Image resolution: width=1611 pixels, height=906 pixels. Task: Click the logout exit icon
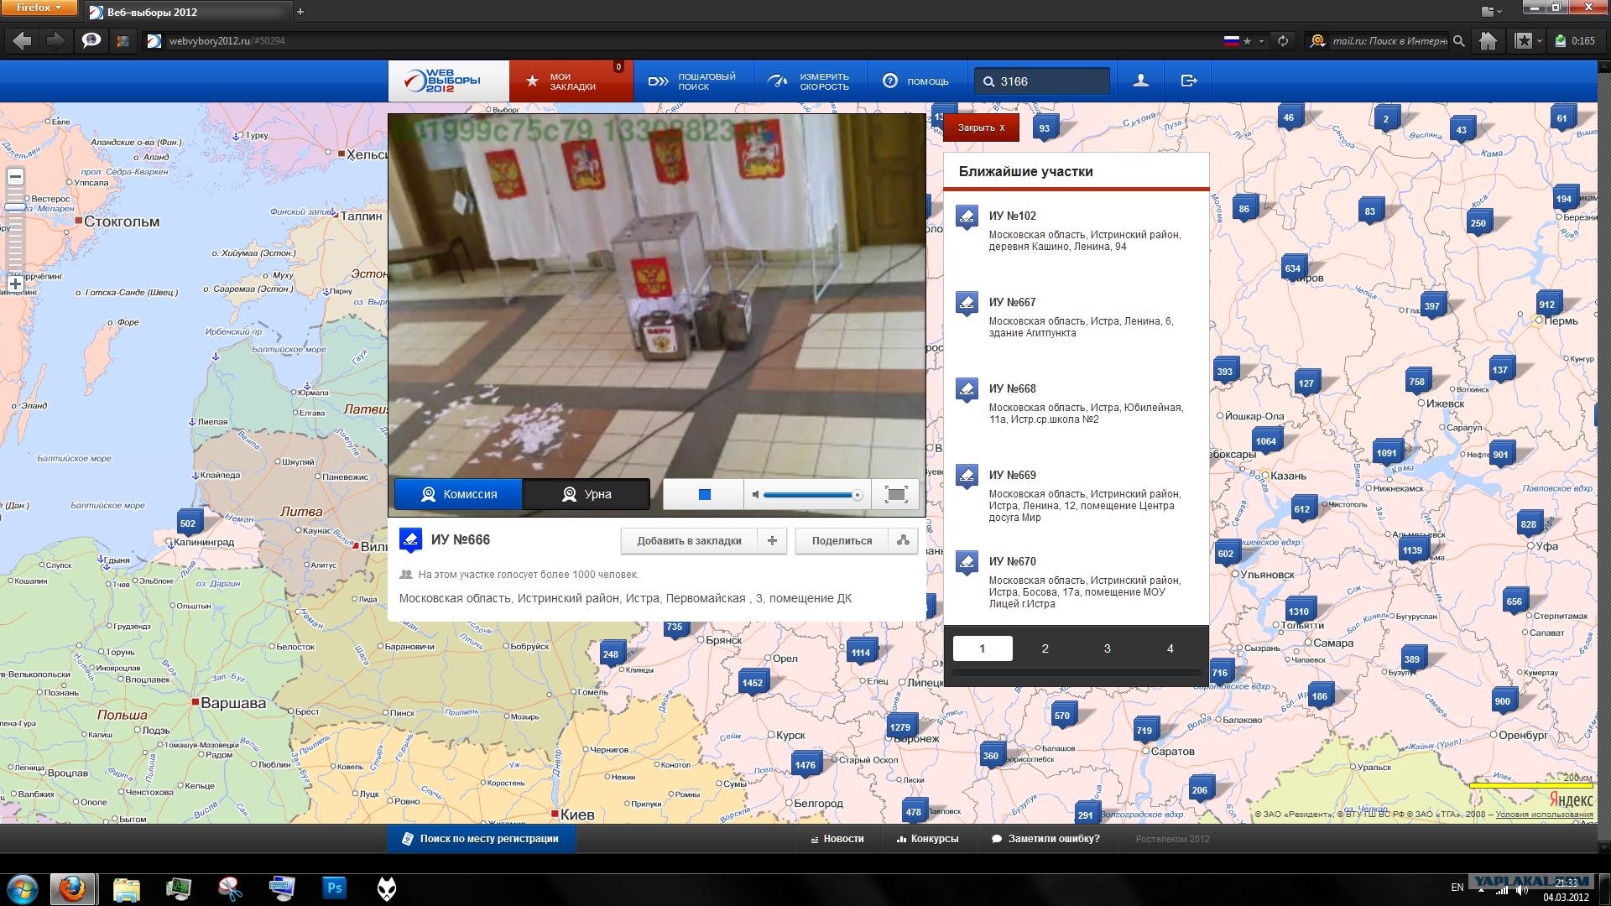click(x=1189, y=81)
